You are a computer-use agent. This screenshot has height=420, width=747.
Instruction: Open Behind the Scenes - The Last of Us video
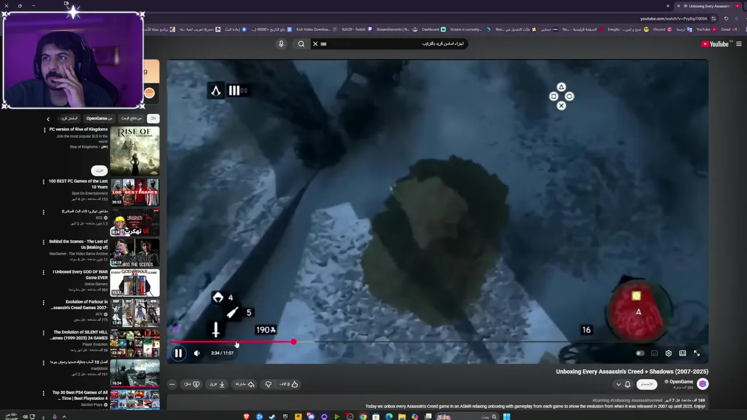[78, 244]
